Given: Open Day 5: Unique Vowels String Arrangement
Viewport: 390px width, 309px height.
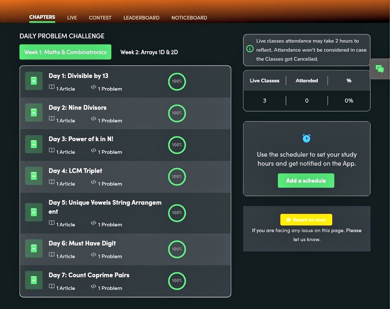Looking at the screenshot, I should coord(105,207).
